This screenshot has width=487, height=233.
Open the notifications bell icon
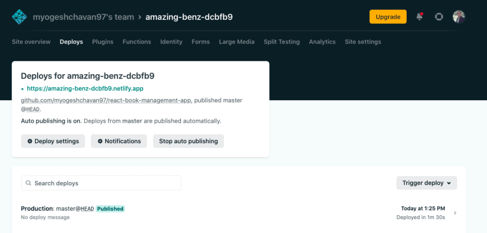[419, 17]
